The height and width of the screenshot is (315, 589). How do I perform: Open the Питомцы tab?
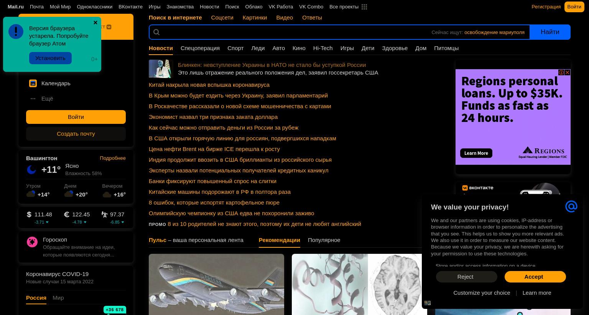coord(446,48)
